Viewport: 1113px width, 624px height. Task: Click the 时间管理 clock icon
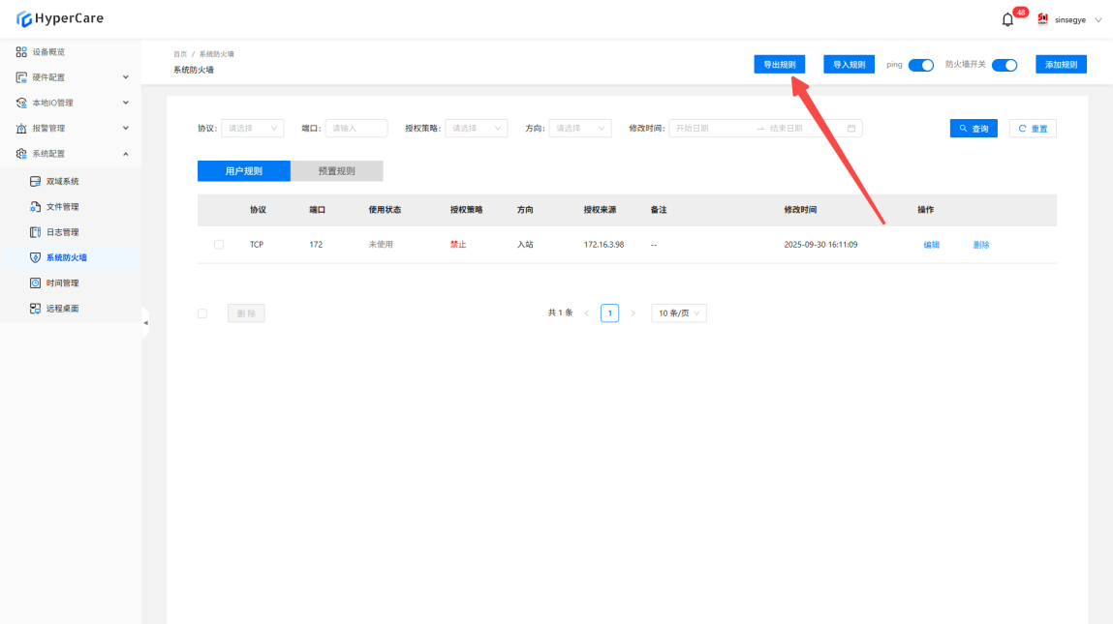(35, 282)
